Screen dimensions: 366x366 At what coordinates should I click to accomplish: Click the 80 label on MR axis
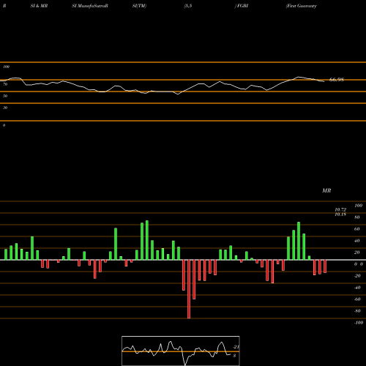pos(357,217)
